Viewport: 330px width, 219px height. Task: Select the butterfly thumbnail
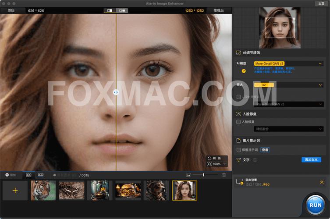(x=71, y=191)
